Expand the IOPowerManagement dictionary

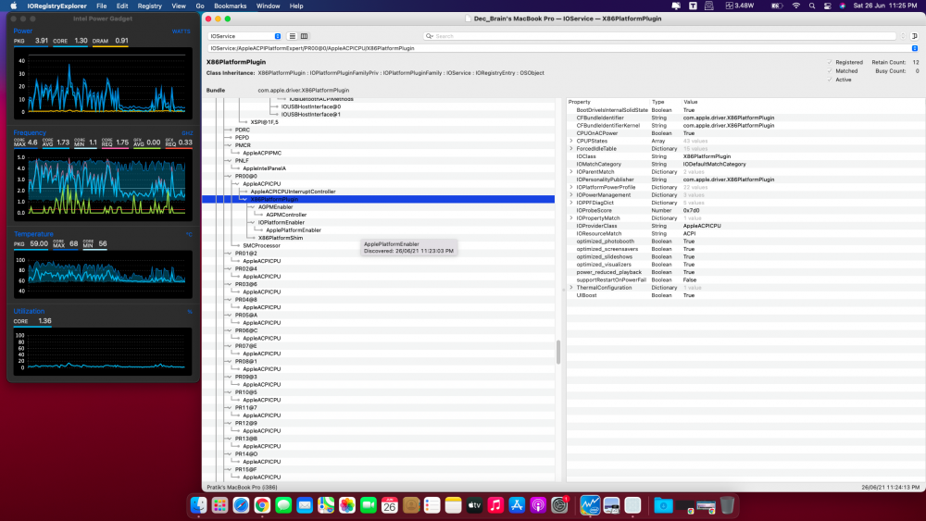tap(571, 194)
